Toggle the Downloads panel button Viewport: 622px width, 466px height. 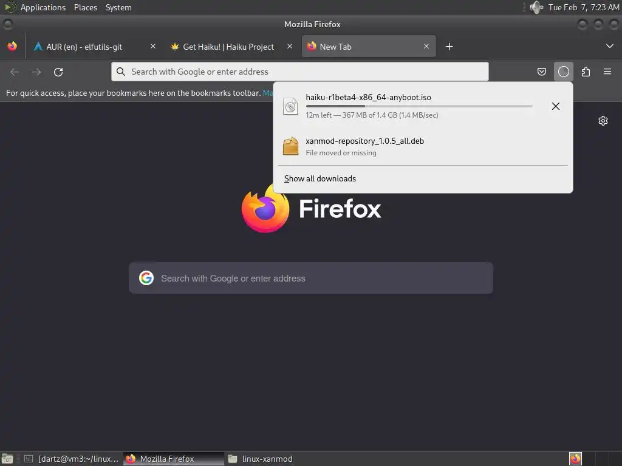coord(563,72)
